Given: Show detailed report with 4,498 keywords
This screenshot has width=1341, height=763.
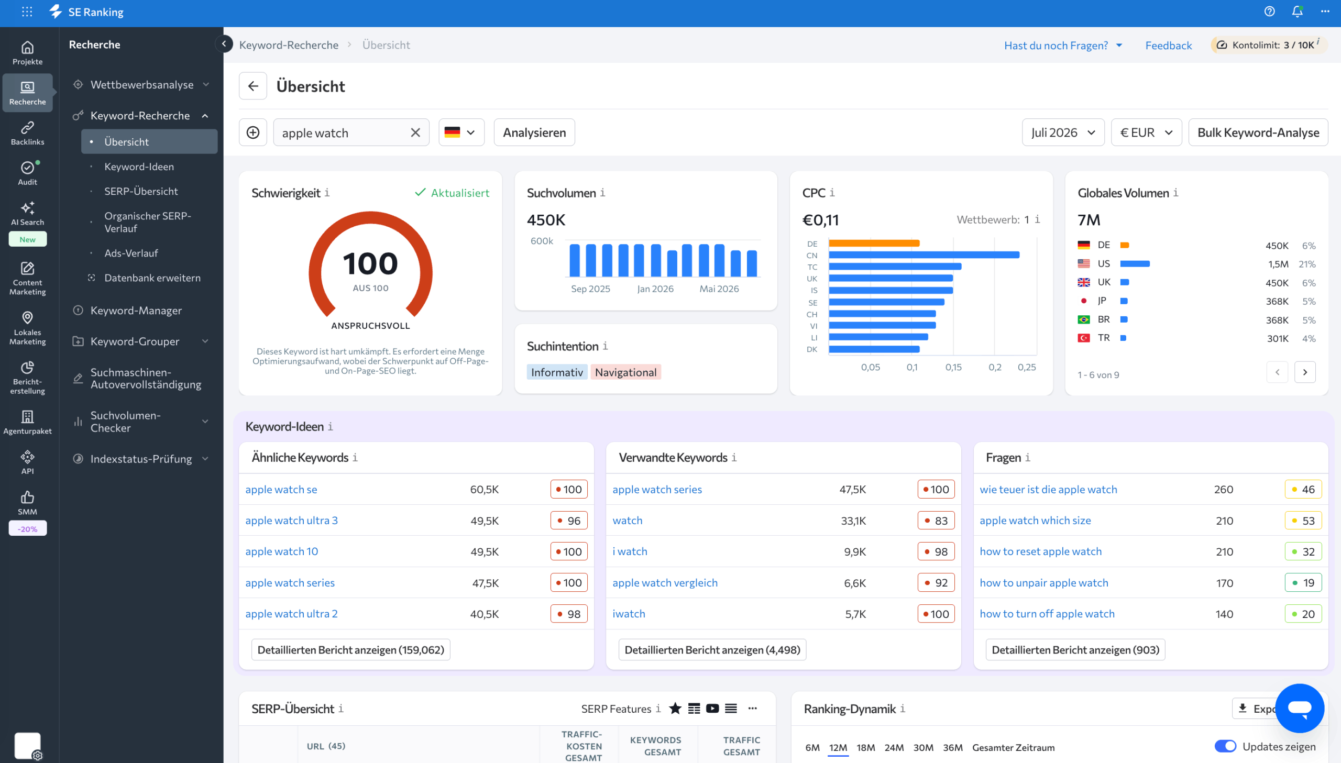Looking at the screenshot, I should [x=712, y=649].
